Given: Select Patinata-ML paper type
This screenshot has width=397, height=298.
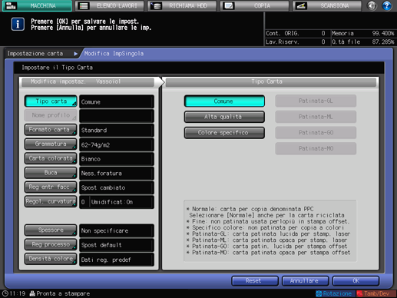Looking at the screenshot, I should (316, 117).
